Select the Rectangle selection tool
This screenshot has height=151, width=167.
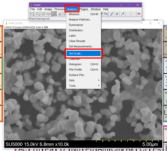[x=32, y=14]
